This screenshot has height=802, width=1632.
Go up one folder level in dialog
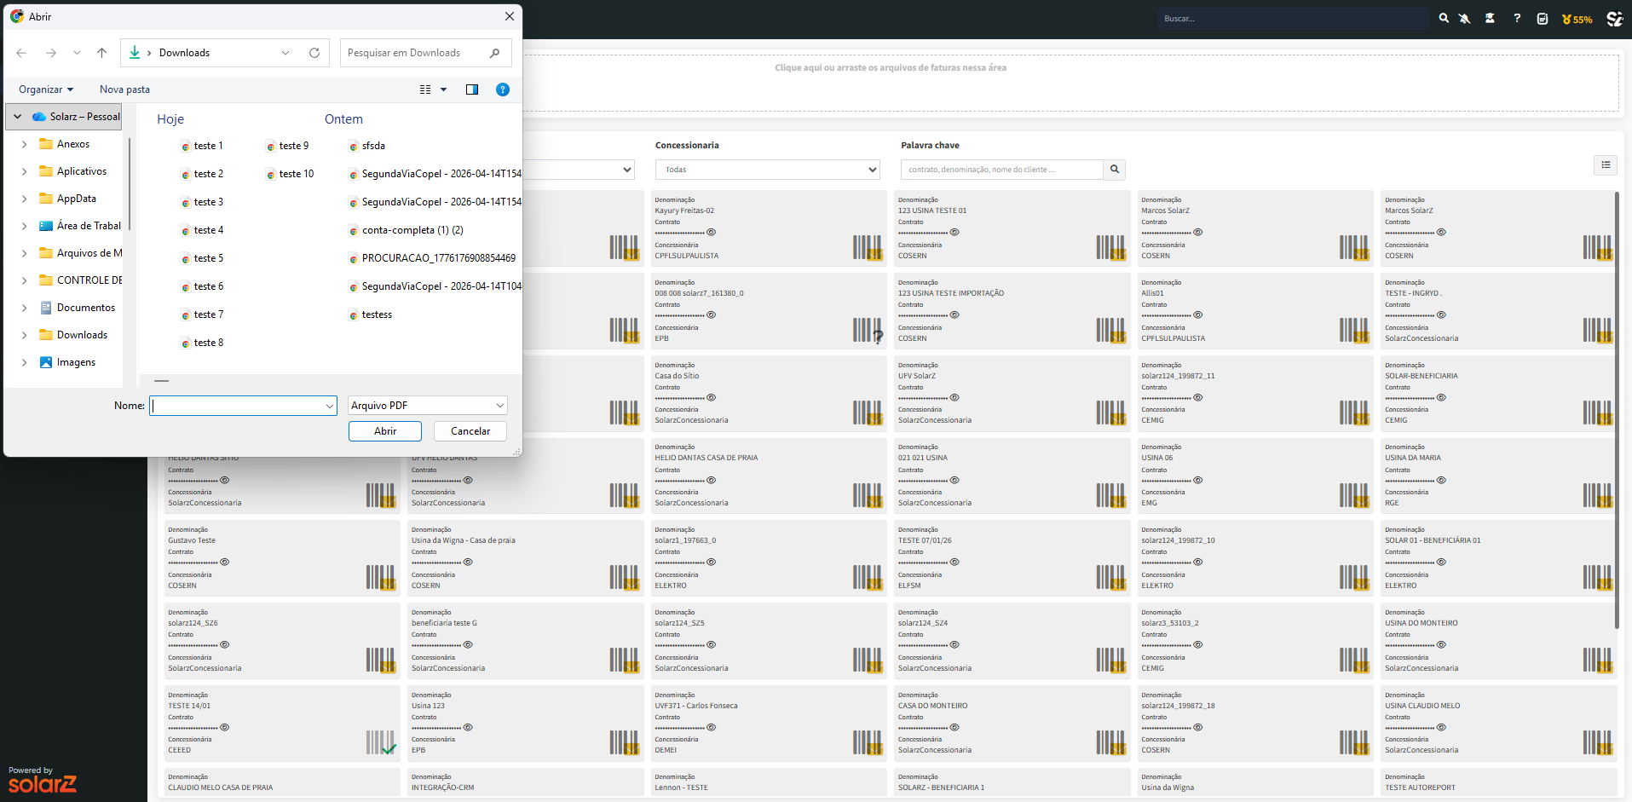click(x=102, y=53)
